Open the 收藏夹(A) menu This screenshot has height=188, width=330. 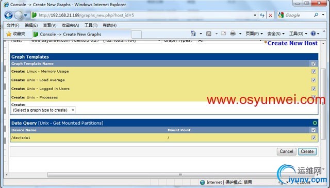(x=70, y=25)
